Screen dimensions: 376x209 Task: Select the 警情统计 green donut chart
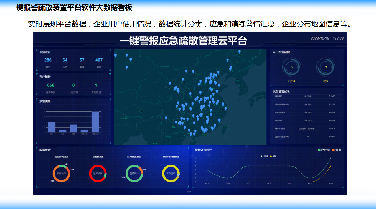(134, 173)
